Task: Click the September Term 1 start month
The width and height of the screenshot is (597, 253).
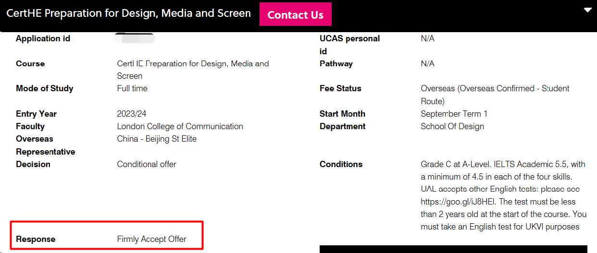Action: (454, 114)
